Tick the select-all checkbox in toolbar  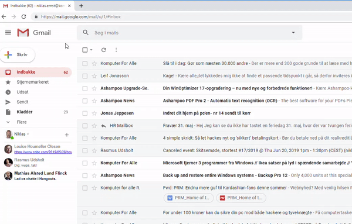tap(85, 50)
